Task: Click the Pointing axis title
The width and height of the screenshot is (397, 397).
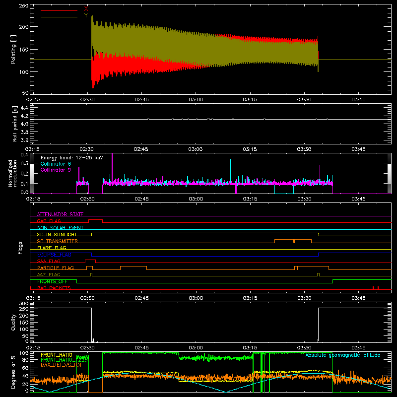Action: [x=13, y=49]
